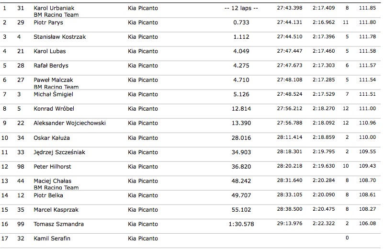Click the gap value 1:30.578
384x250 pixels.
pyautogui.click(x=241, y=224)
